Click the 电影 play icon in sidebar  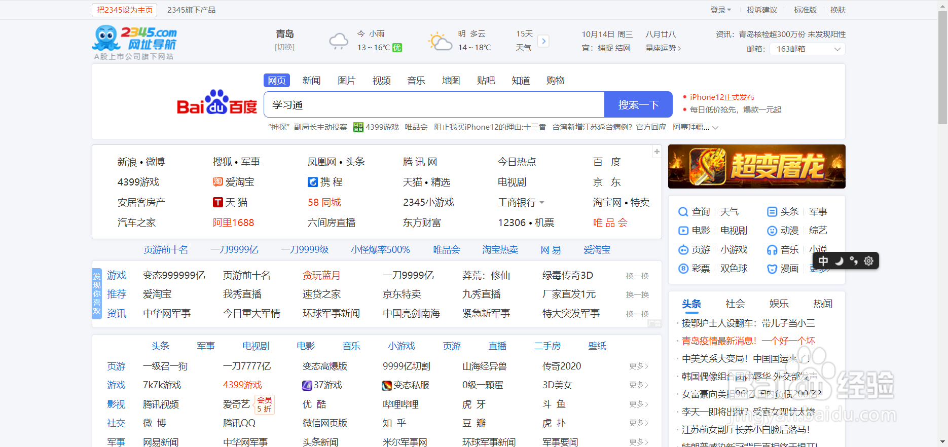pyautogui.click(x=683, y=231)
